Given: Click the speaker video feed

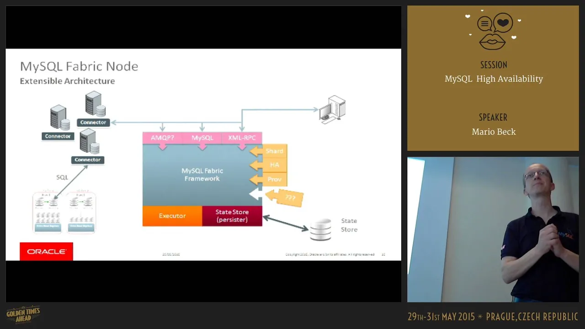Looking at the screenshot, I should click(493, 230).
